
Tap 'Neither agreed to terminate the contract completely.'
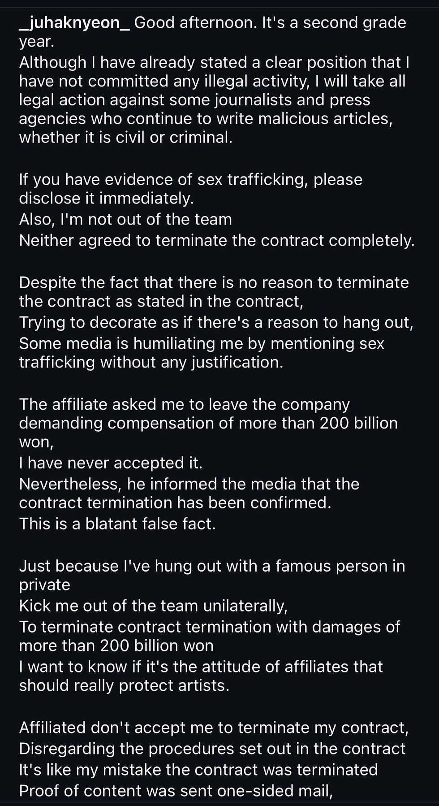point(217,241)
